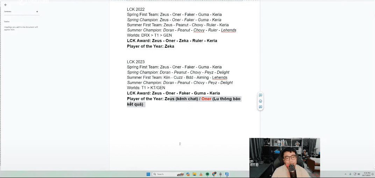Image resolution: width=375 pixels, height=178 pixels.
Task: Click 'LCK Award: Zeus - Oner - Zeka' line
Action: pos(172,40)
